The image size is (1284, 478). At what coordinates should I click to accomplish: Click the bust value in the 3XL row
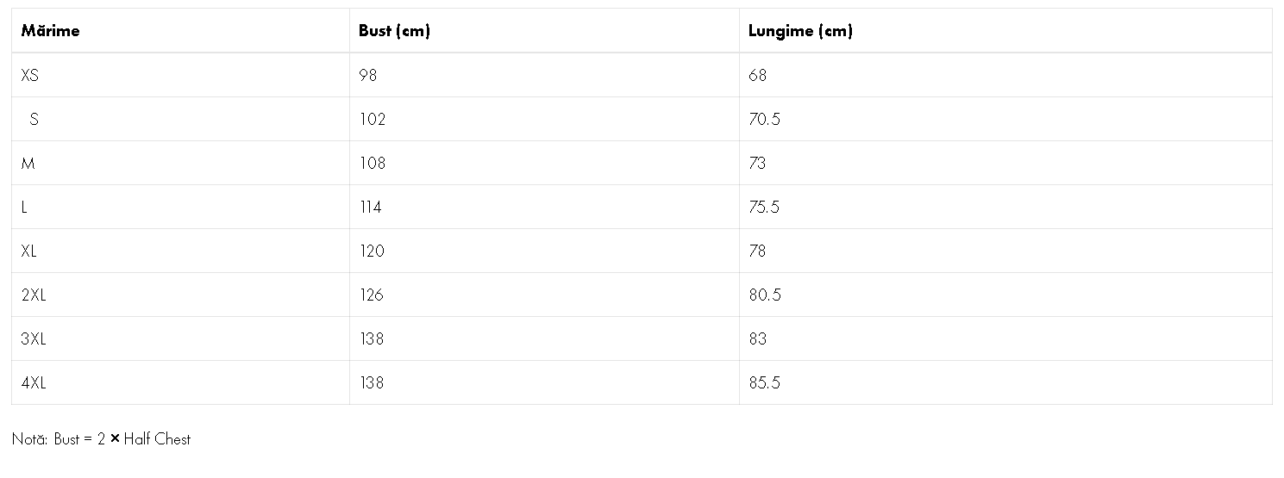[372, 339]
